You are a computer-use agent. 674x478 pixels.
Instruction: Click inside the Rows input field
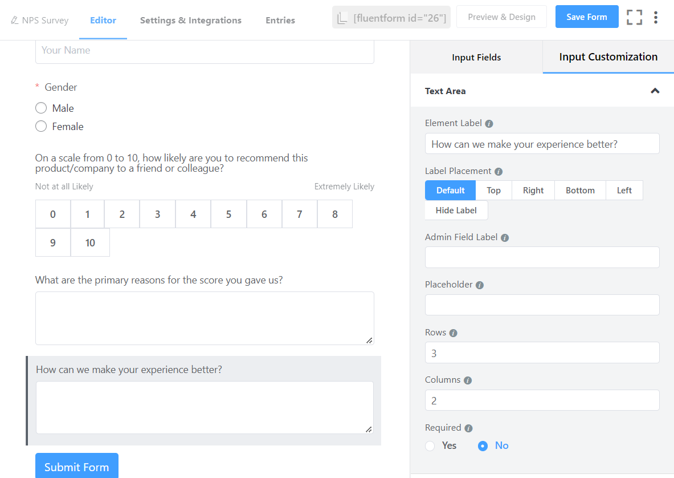tap(542, 353)
